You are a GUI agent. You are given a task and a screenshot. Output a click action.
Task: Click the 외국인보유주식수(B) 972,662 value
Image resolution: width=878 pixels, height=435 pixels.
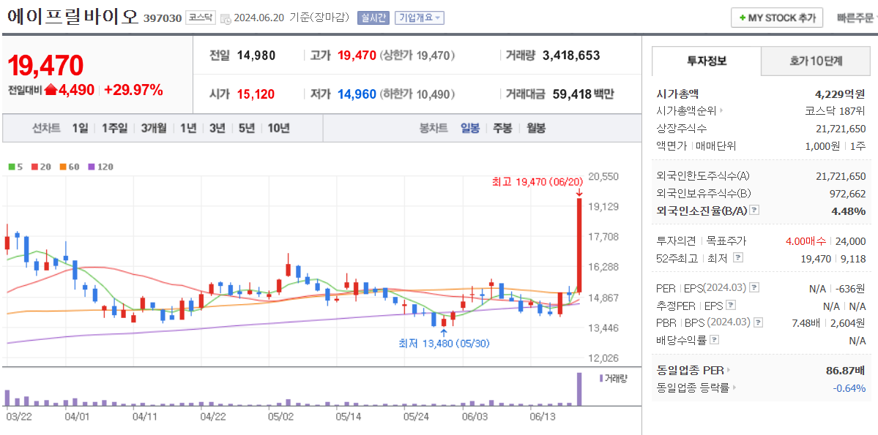[x=847, y=194]
